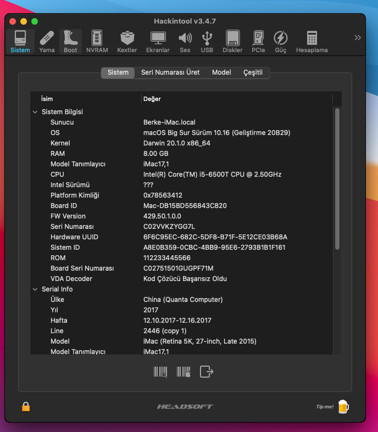Open the Hesaplama calculator section

(x=312, y=42)
